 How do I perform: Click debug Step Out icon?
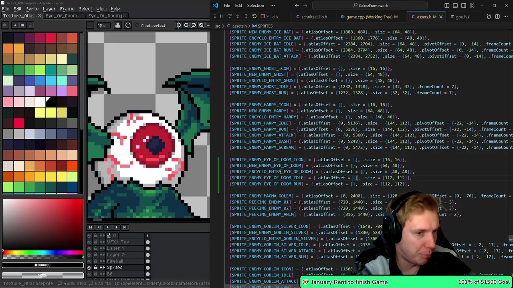(246, 16)
